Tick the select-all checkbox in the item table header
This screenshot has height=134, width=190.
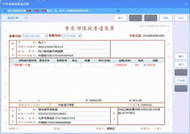[12, 60]
